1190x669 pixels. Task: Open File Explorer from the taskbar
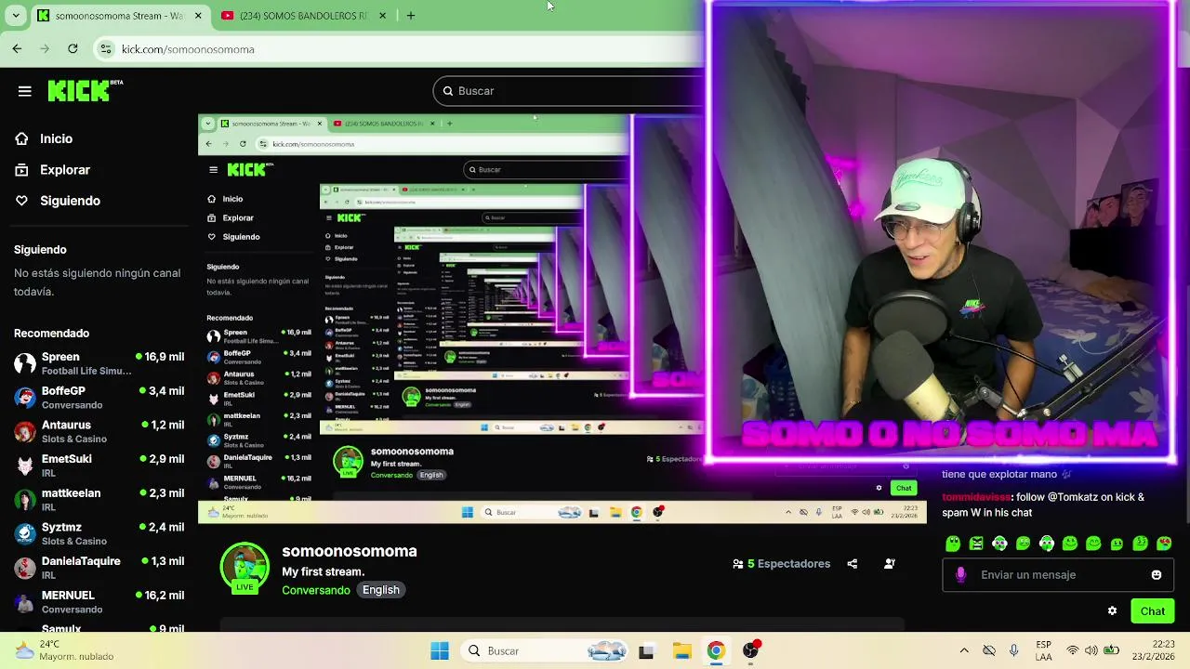point(681,651)
